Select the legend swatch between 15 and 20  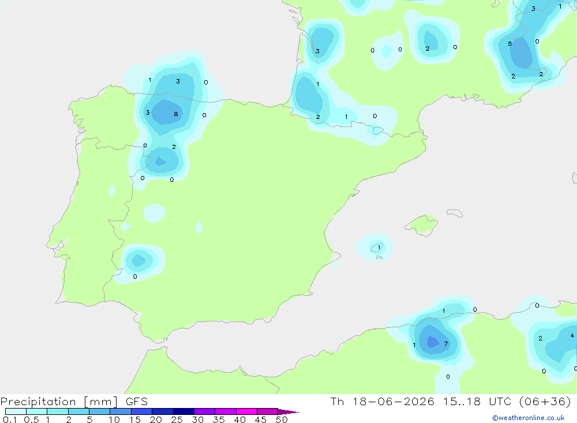(142, 411)
